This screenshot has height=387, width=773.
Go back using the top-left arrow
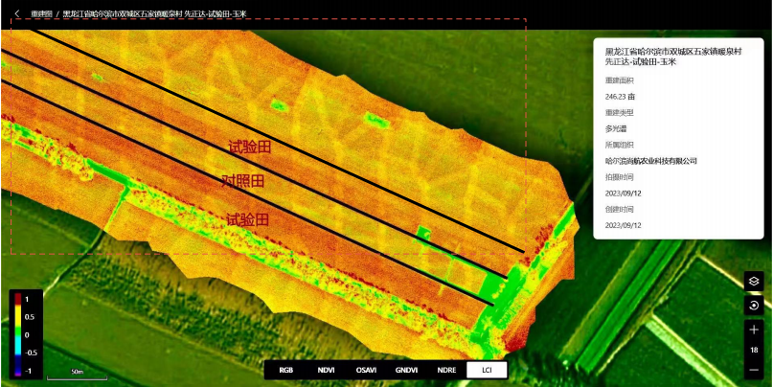tap(17, 13)
